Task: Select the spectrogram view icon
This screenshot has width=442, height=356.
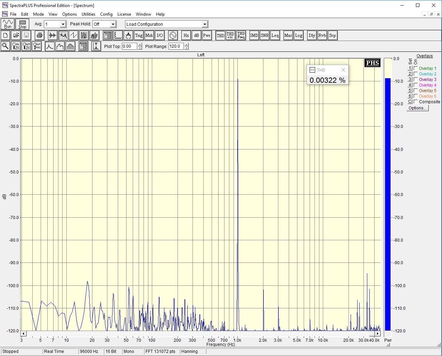Action: [84, 35]
